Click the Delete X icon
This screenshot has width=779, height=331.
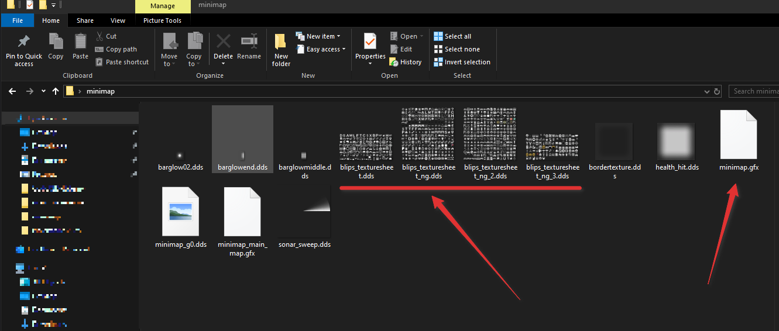pos(223,42)
